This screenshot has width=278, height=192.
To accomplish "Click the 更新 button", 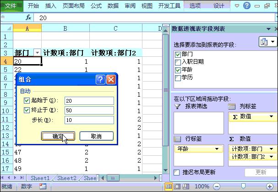I will tap(261, 172).
